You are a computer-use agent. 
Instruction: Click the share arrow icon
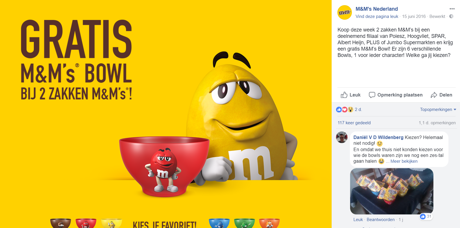(434, 95)
